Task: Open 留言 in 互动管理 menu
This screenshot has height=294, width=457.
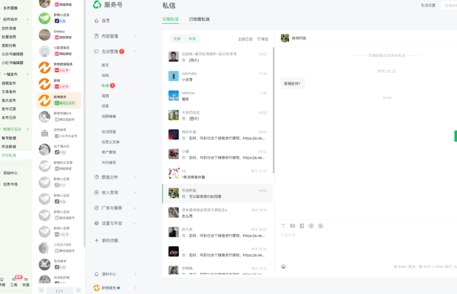Action: pyautogui.click(x=105, y=65)
